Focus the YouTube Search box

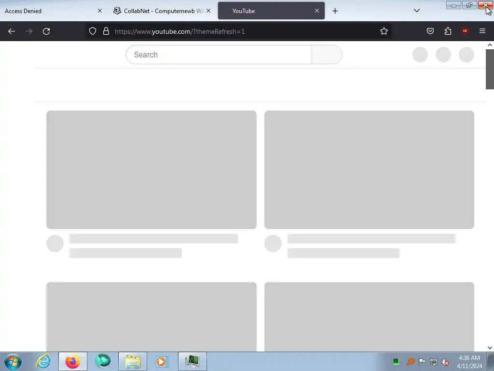coord(219,55)
